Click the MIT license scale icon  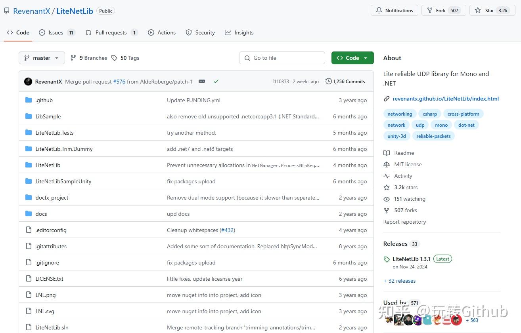(x=387, y=165)
